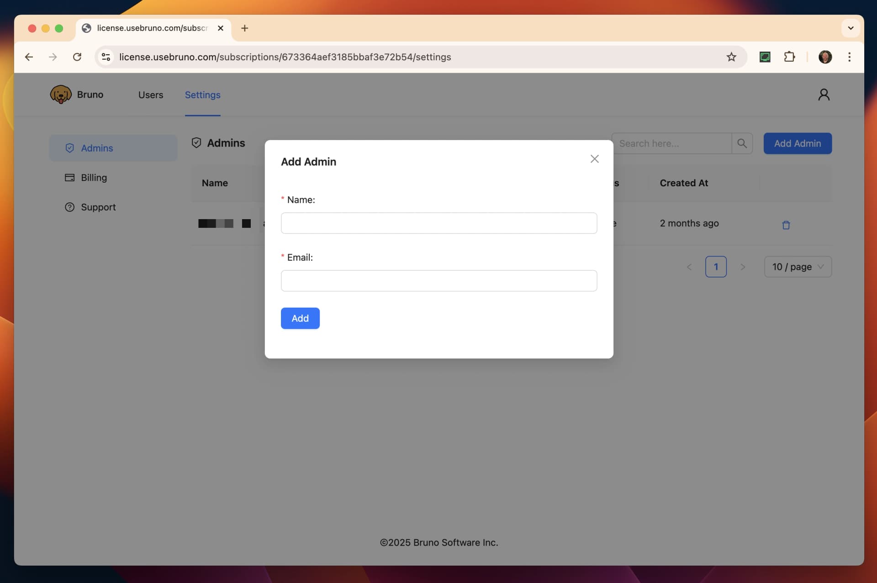877x583 pixels.
Task: Open the Billing settings section
Action: [94, 178]
